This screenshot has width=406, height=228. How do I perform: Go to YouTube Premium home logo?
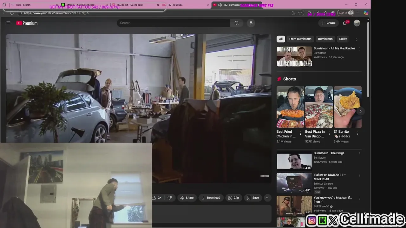pos(27,23)
